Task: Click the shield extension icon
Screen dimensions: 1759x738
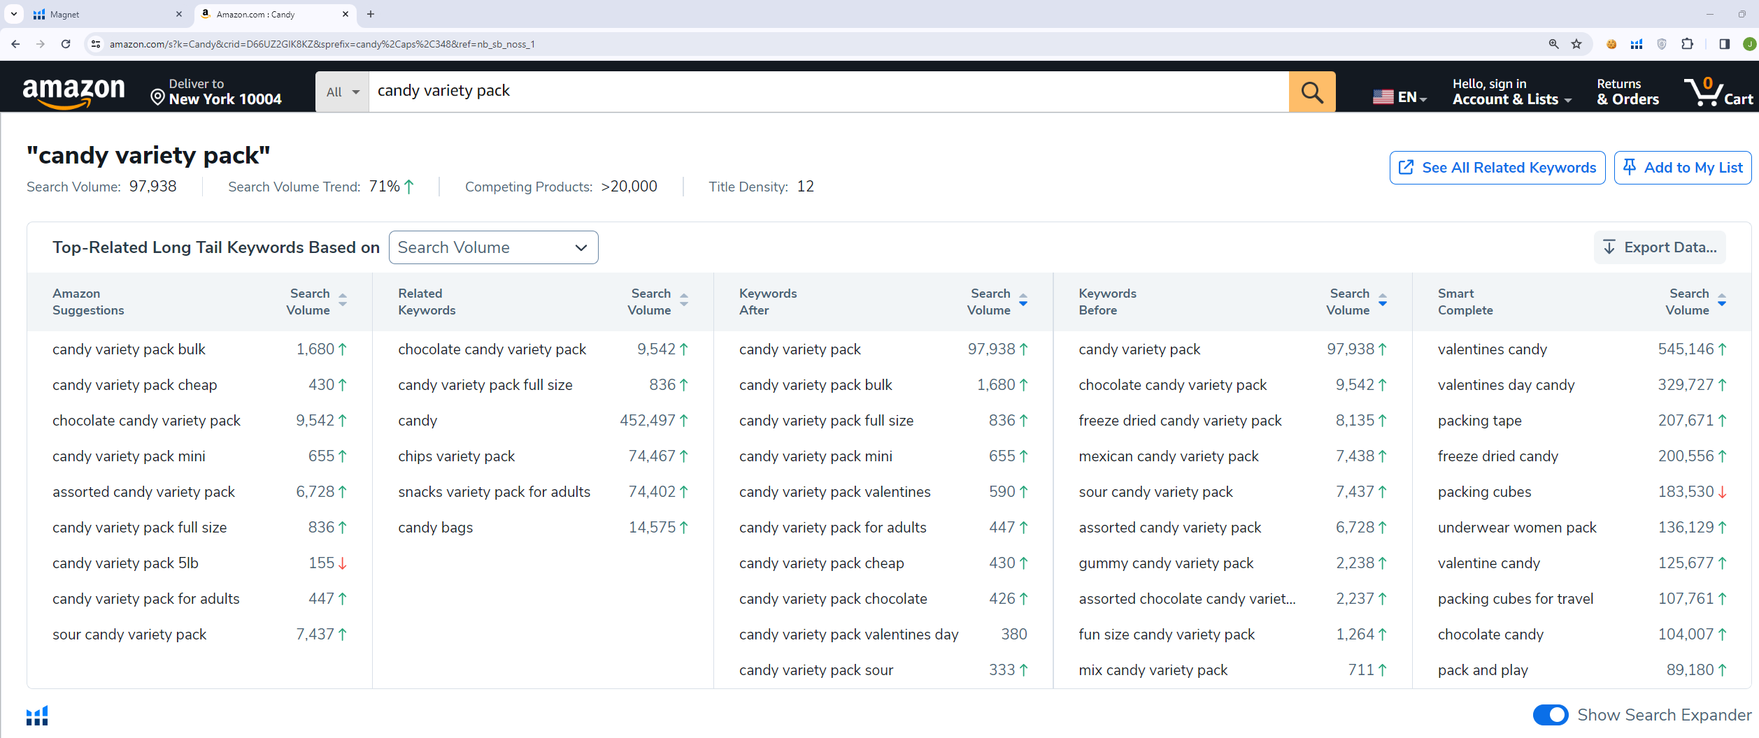Action: click(1662, 44)
